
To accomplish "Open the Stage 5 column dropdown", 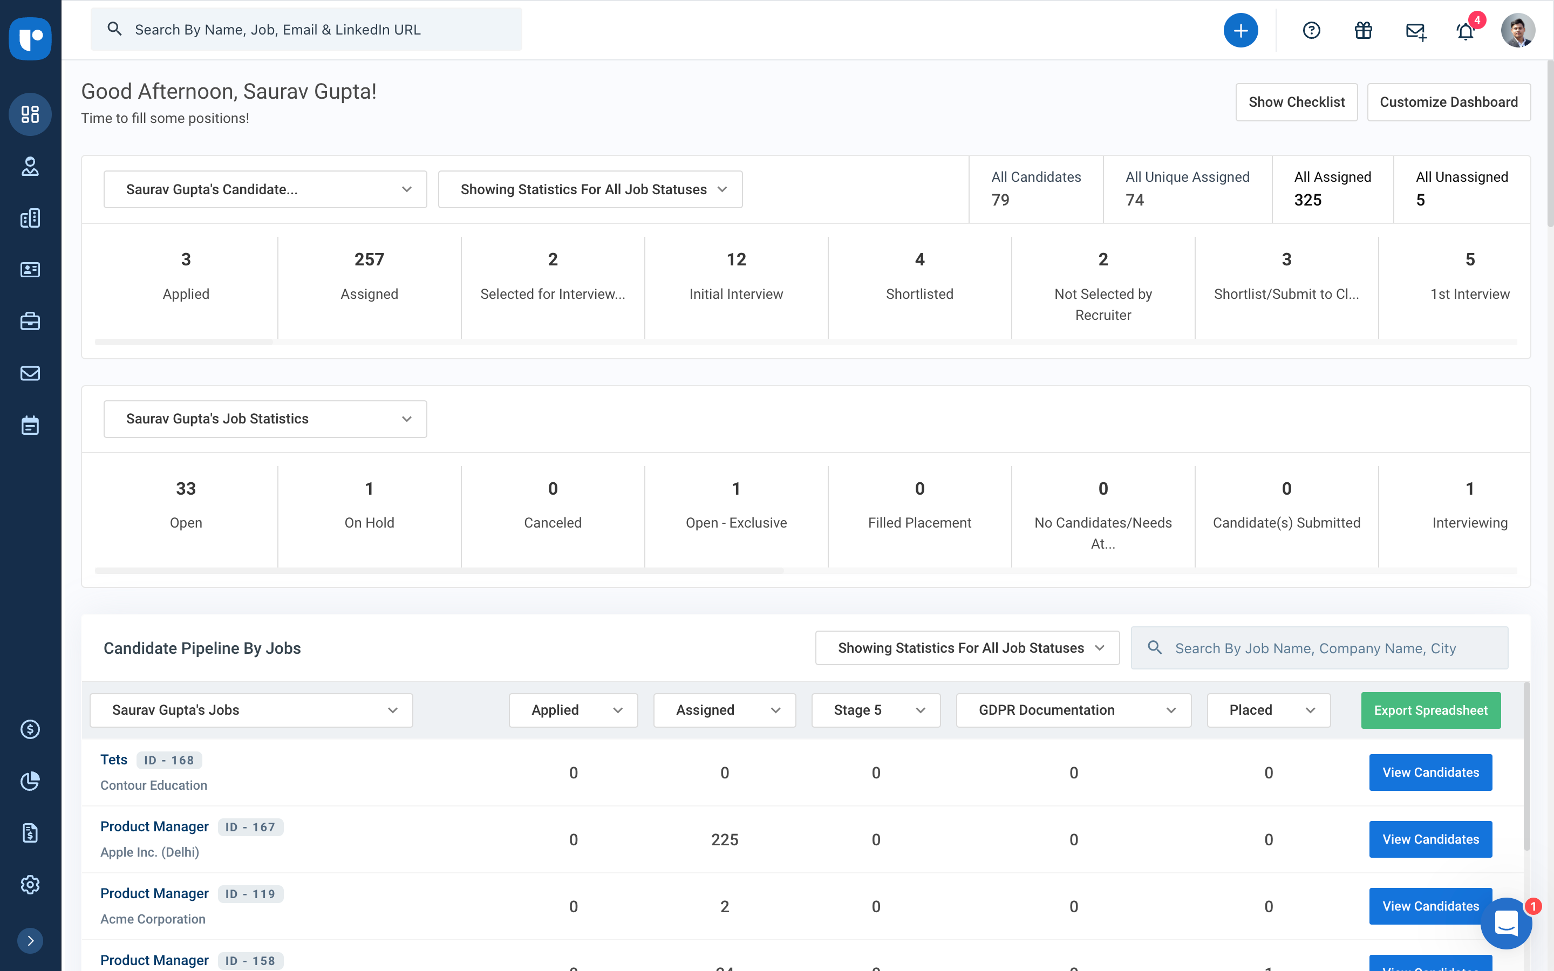I will [875, 710].
